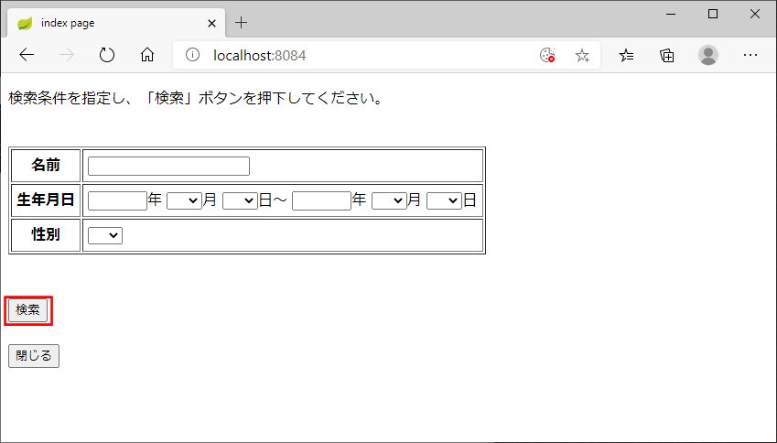Add this page to favorites star

pyautogui.click(x=582, y=55)
